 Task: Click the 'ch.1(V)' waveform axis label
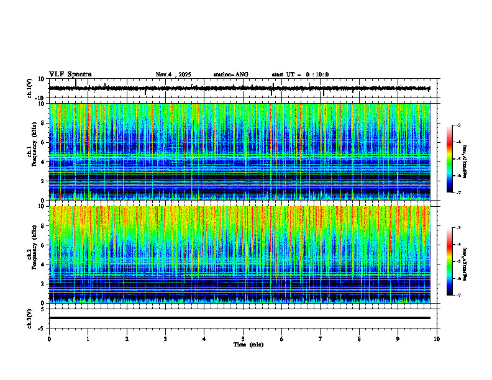tap(30, 88)
